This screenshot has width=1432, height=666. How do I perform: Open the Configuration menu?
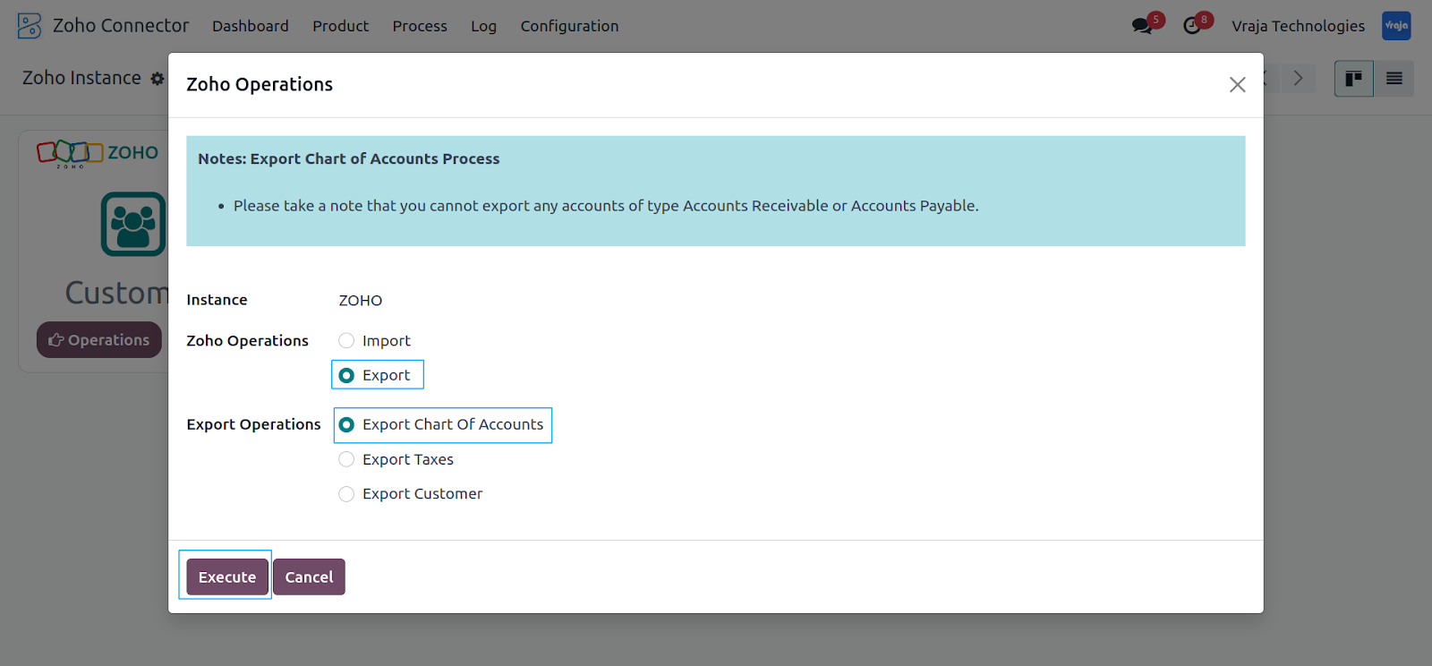pyautogui.click(x=569, y=26)
